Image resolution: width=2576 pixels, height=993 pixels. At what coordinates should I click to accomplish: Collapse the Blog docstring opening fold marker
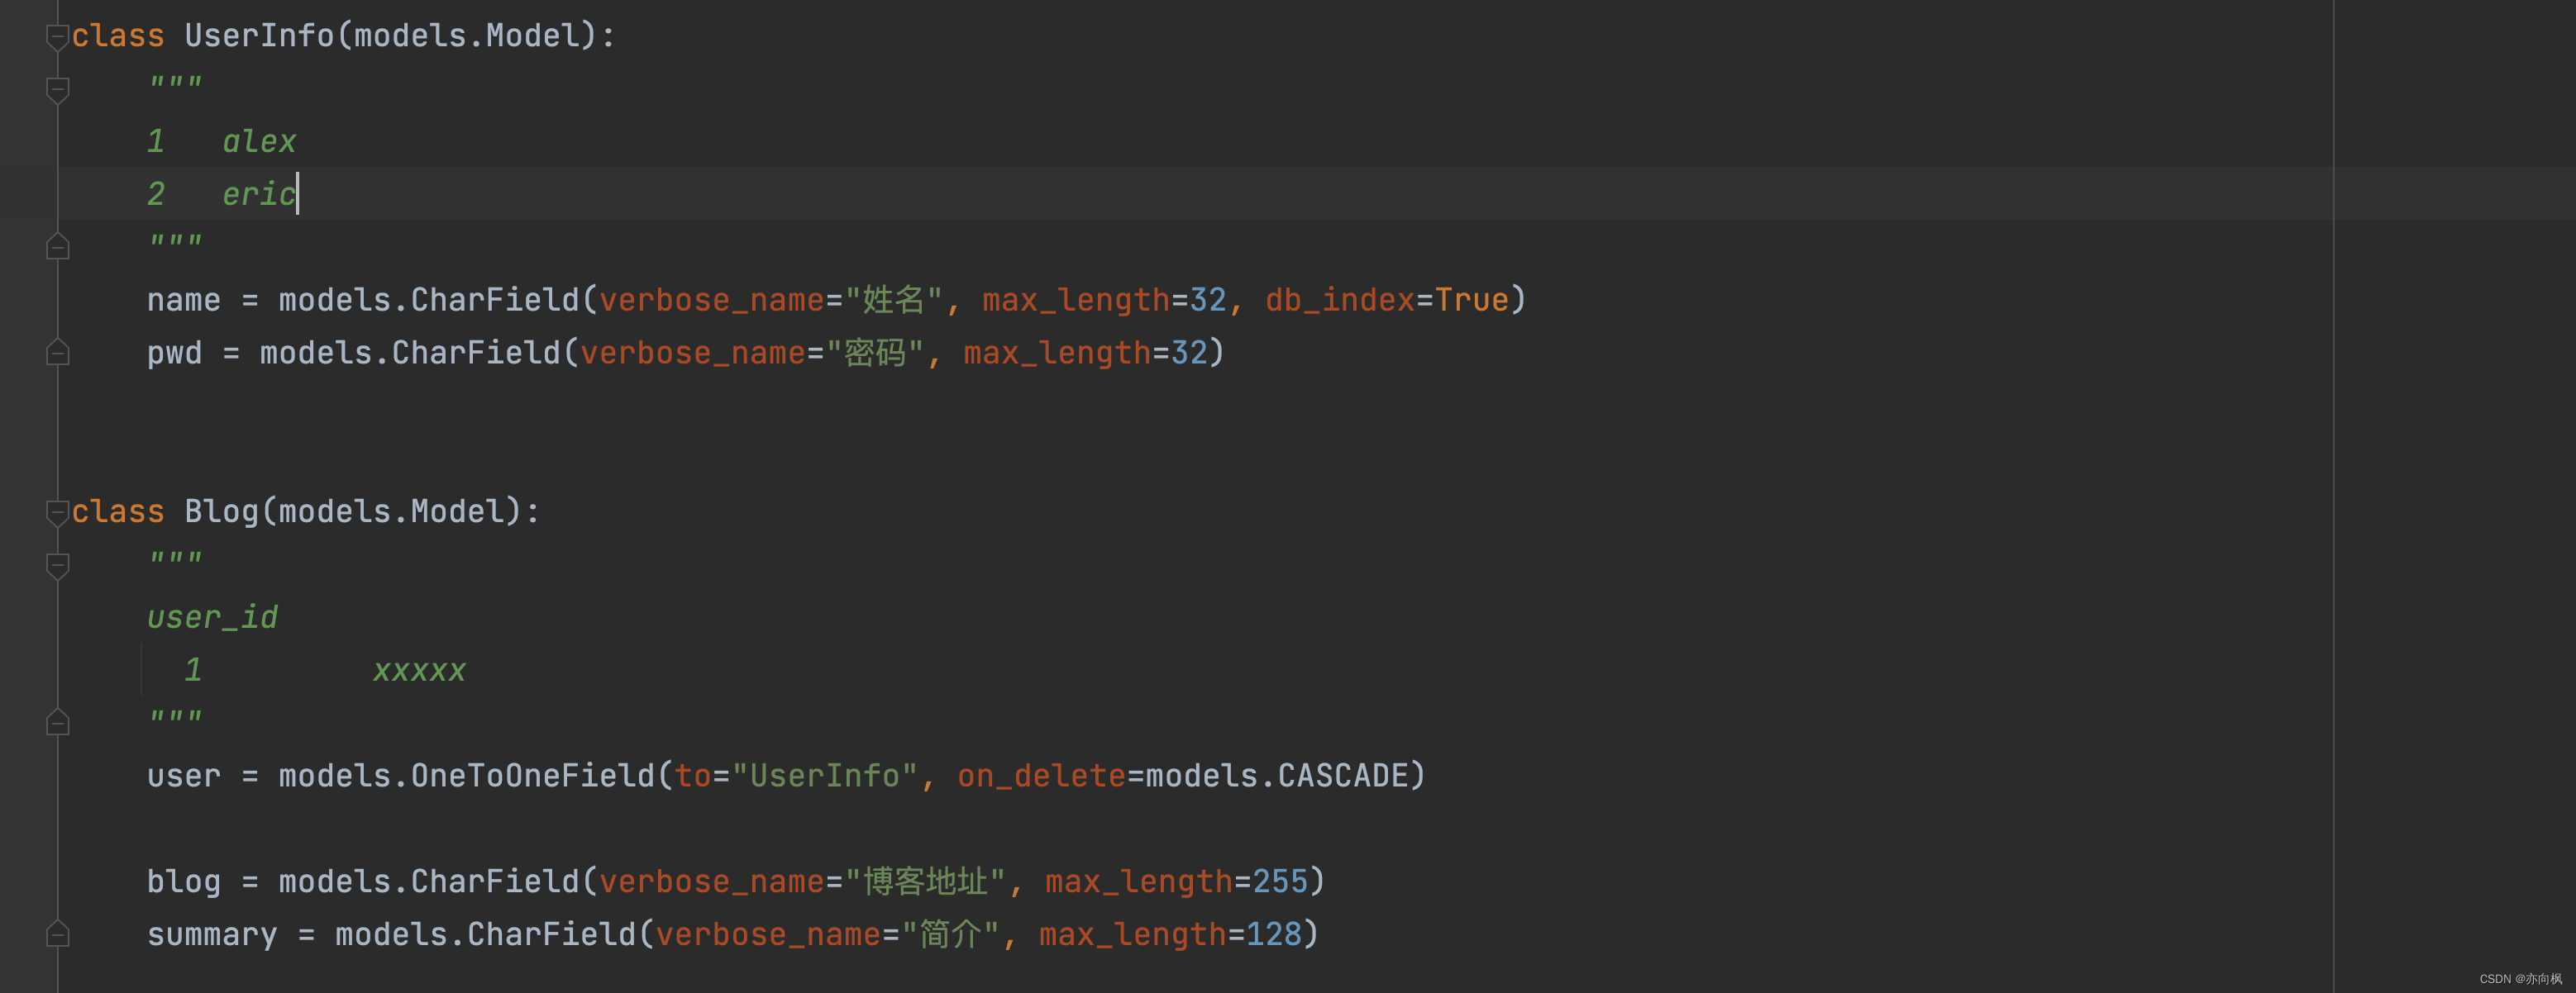[57, 565]
